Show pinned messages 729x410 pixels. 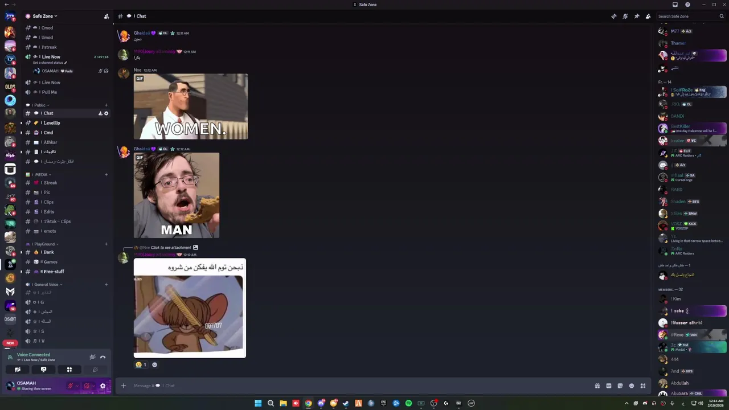[x=636, y=16]
